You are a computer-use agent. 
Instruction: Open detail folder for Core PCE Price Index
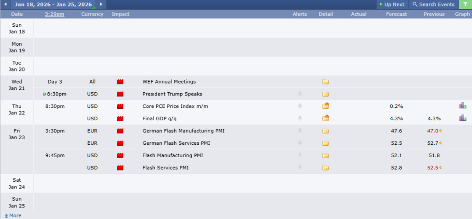[x=325, y=106]
